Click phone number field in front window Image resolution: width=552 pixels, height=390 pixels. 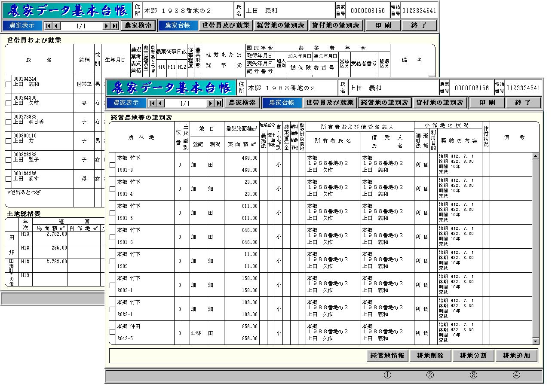point(523,88)
